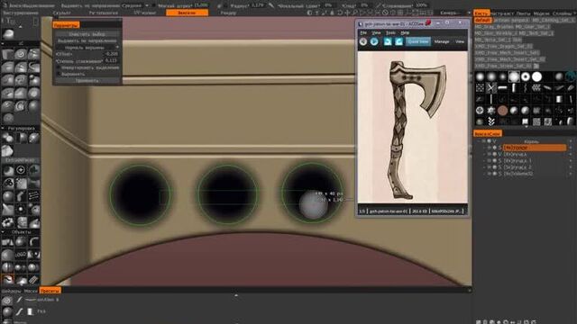Select the solid white disc brush alpha
This screenshot has width=577, height=324.
coord(537,76)
